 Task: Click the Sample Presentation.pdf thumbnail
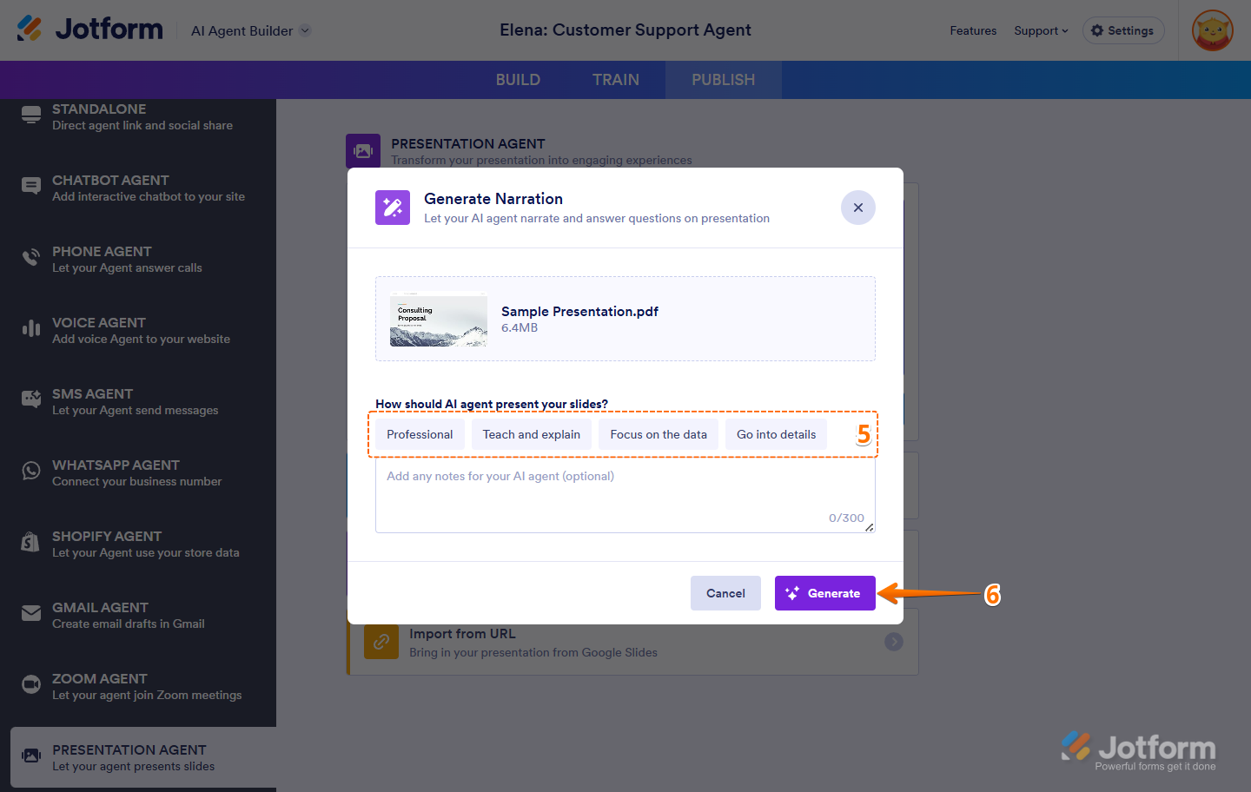coord(439,320)
